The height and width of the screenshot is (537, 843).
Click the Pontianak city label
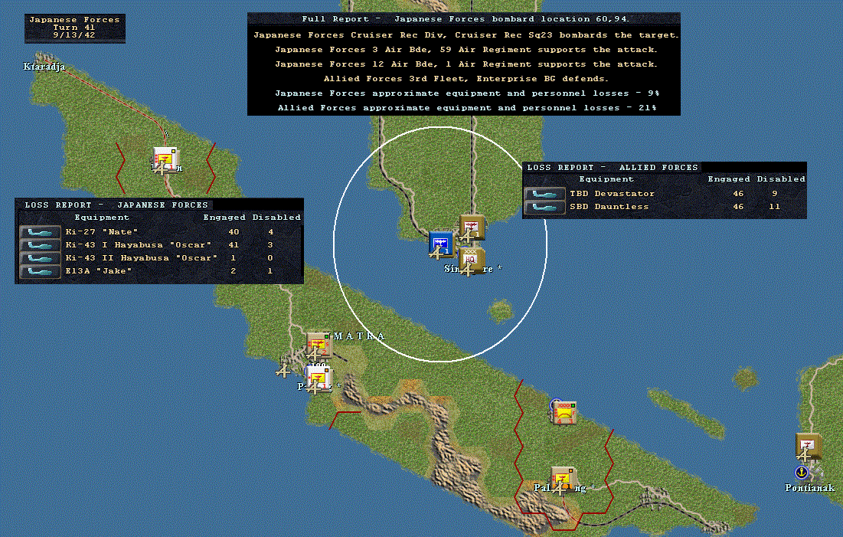(x=809, y=488)
